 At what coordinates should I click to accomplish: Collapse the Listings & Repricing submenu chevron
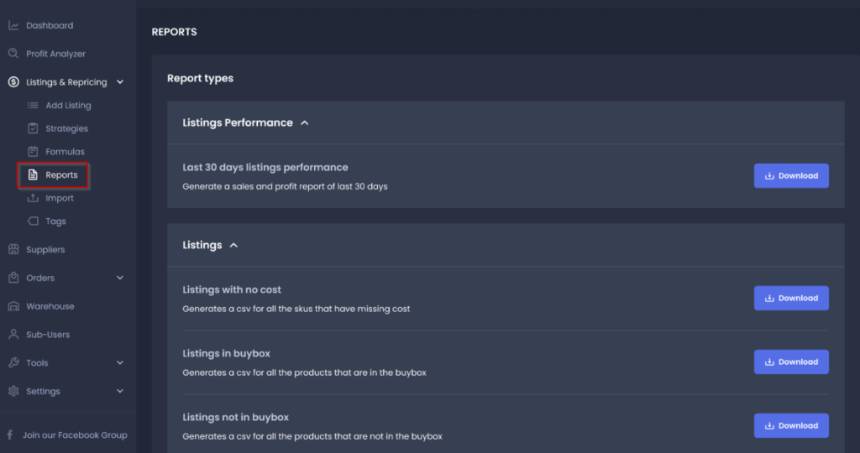click(x=120, y=82)
